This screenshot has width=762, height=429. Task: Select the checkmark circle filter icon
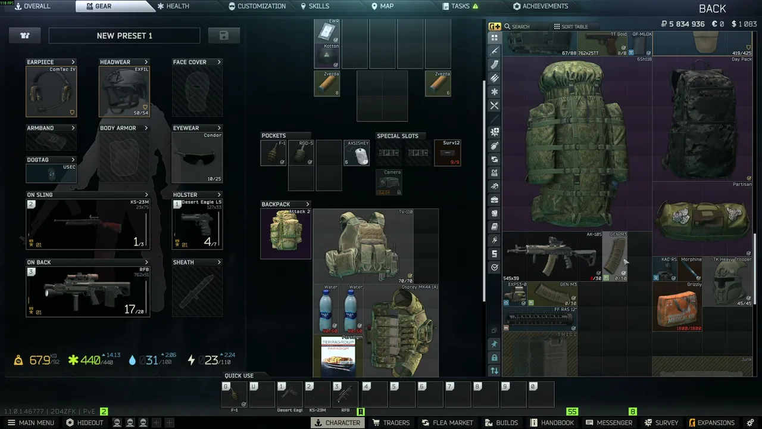click(495, 268)
